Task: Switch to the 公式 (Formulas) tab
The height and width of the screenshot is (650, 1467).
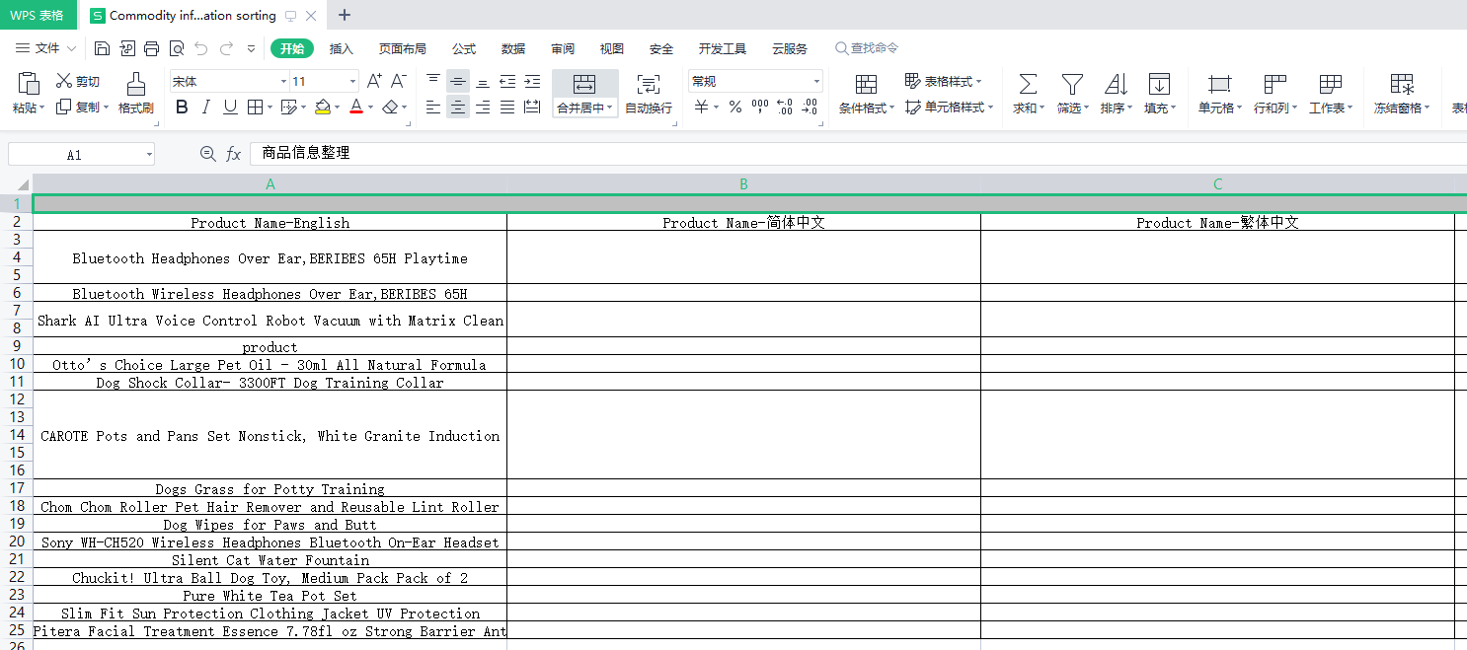Action: (x=464, y=48)
